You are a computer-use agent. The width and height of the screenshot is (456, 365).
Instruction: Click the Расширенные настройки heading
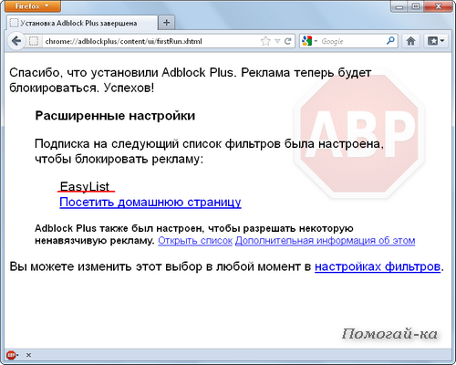(115, 116)
